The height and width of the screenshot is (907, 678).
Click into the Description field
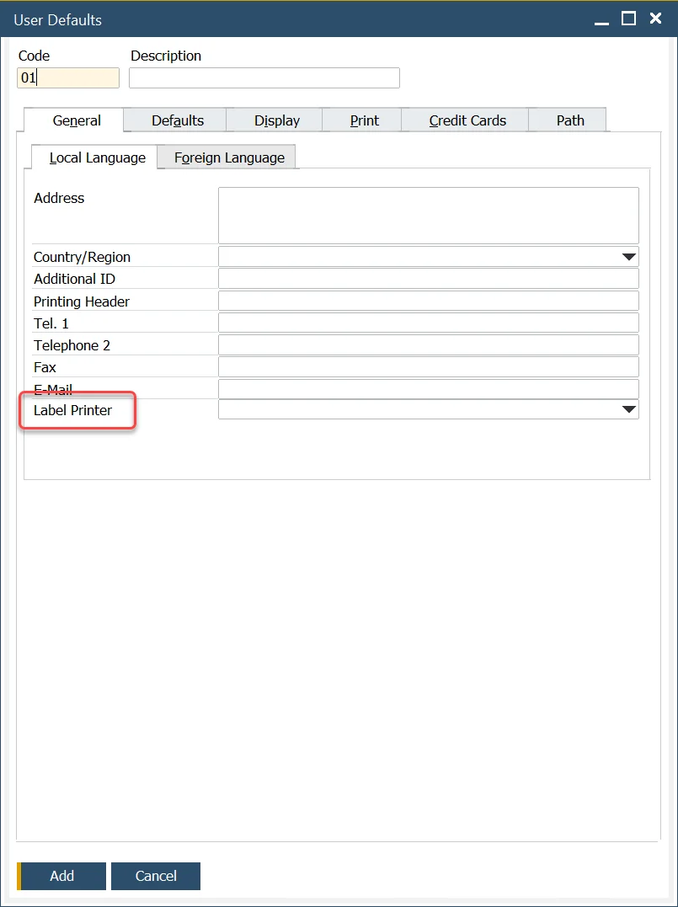pyautogui.click(x=264, y=78)
